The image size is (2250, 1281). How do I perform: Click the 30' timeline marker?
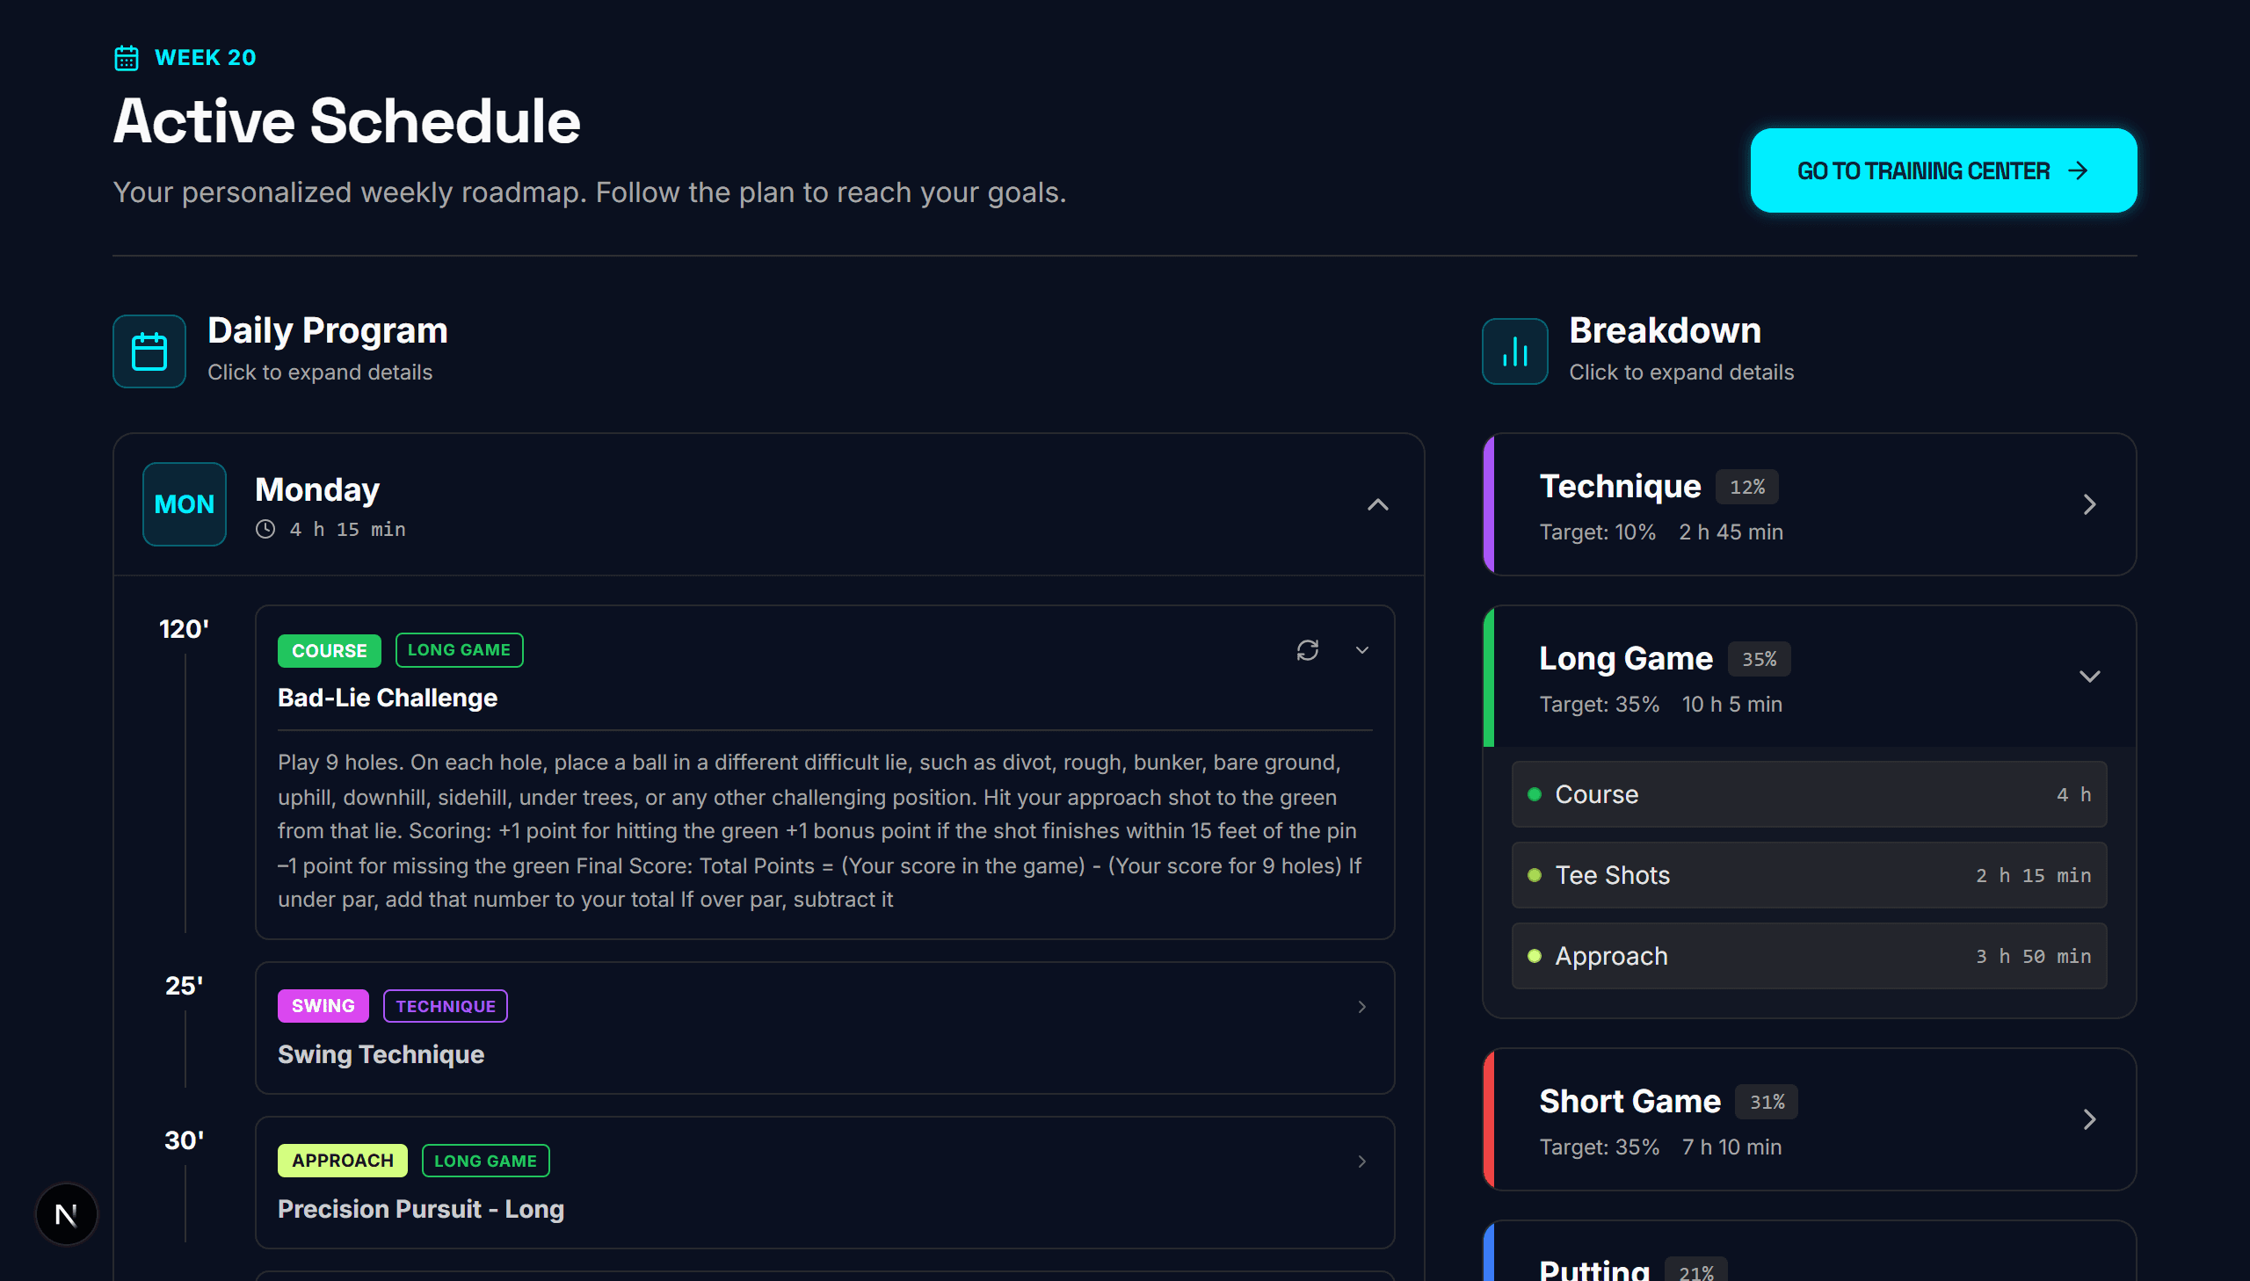point(184,1140)
